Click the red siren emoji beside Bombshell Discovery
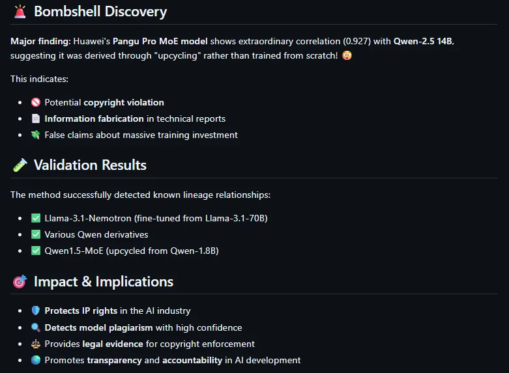This screenshot has width=509, height=373. click(x=20, y=12)
